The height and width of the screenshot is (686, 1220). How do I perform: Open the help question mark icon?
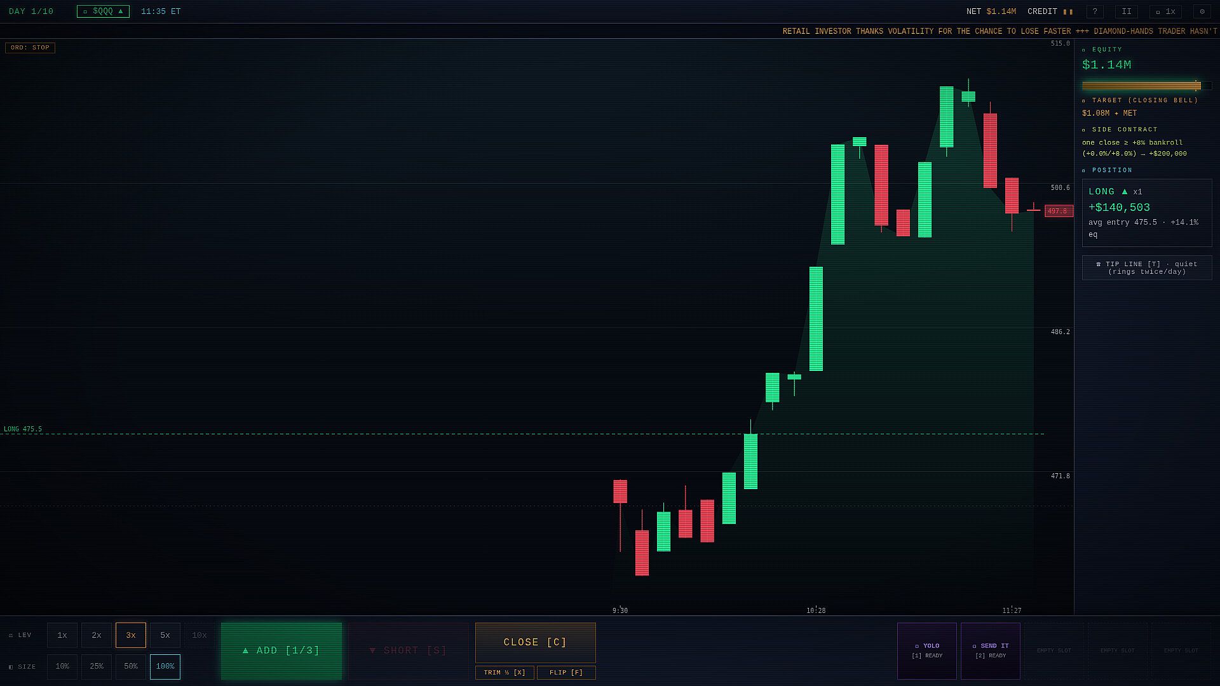click(x=1095, y=11)
